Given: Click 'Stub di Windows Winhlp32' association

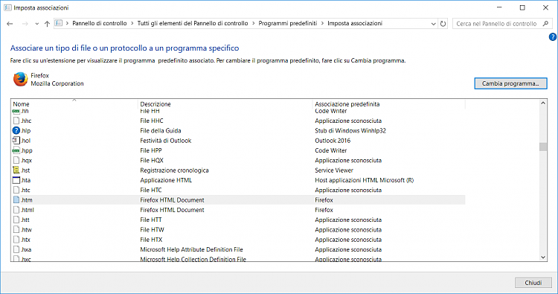Looking at the screenshot, I should tap(350, 131).
